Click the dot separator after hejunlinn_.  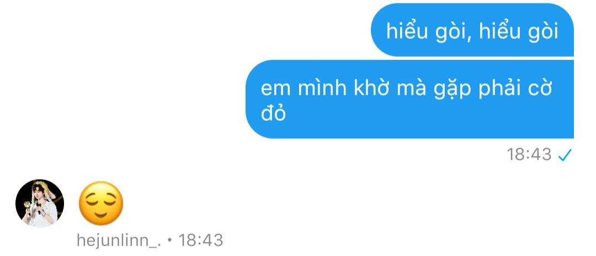tap(170, 241)
